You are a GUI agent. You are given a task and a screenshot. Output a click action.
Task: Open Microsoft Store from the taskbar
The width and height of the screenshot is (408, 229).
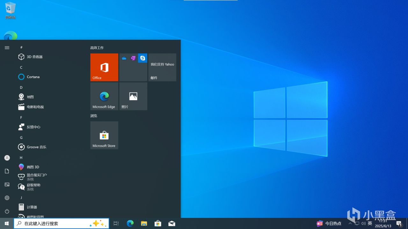pos(158,224)
